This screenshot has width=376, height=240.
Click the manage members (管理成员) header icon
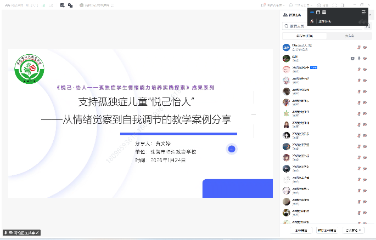pos(285,15)
